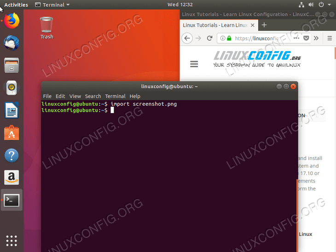
Task: Launch Thunderbird Mail from the dock
Action: pyautogui.click(x=12, y=43)
